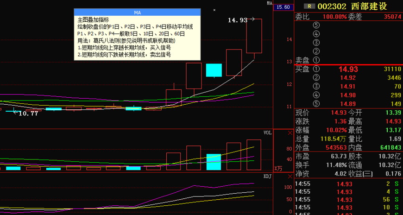Click 最低 value 13.17
The width and height of the screenshot is (403, 215).
pyautogui.click(x=392, y=130)
